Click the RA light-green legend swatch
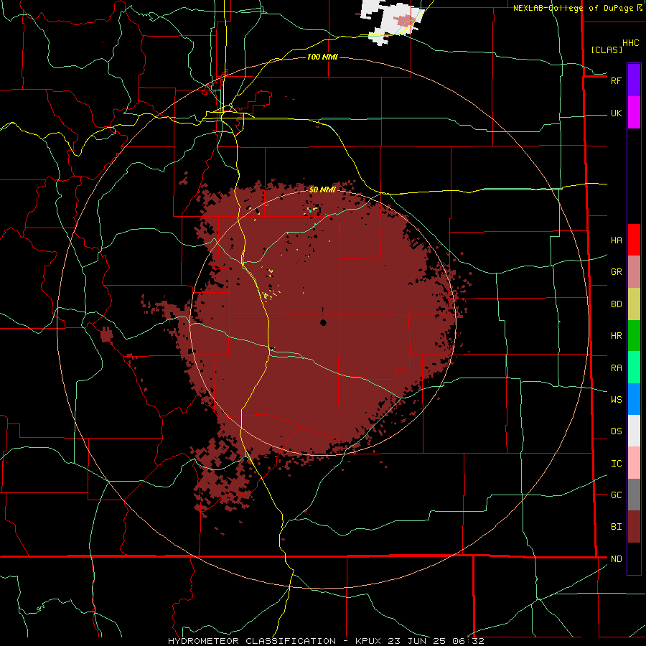The height and width of the screenshot is (646, 646). (x=634, y=368)
